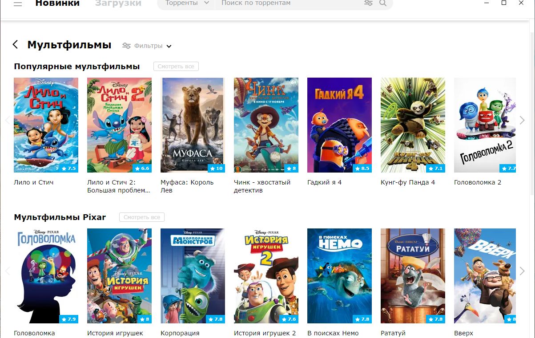Screen dimensions: 535x338
Task: Open search filter settings icon
Action: (368, 3)
